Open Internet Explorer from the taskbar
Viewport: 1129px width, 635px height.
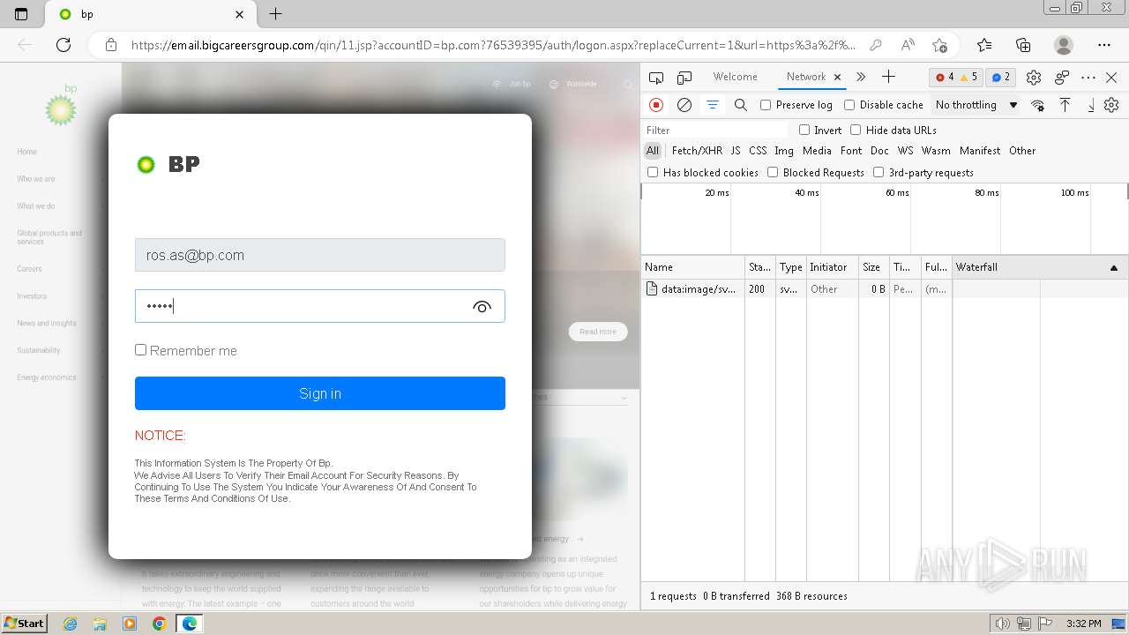coord(71,624)
